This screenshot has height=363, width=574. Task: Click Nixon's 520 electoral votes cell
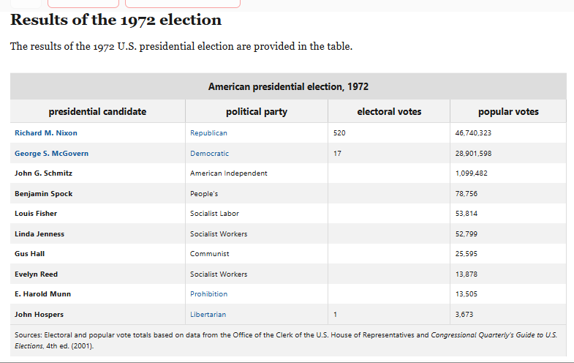point(389,133)
